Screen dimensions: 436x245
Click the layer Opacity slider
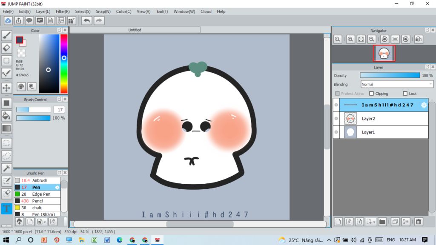click(x=390, y=75)
